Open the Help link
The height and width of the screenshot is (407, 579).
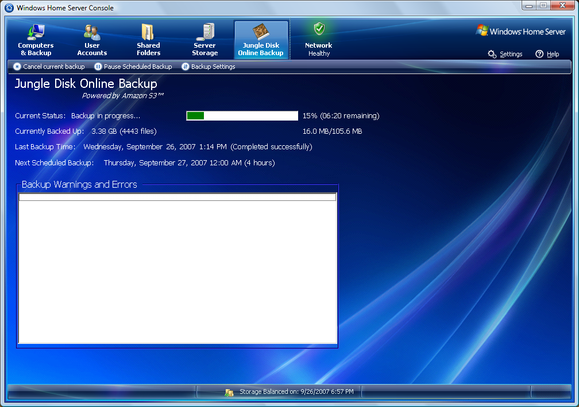553,54
